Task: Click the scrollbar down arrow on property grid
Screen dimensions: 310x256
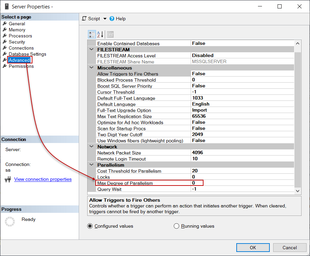Action: pyautogui.click(x=297, y=191)
